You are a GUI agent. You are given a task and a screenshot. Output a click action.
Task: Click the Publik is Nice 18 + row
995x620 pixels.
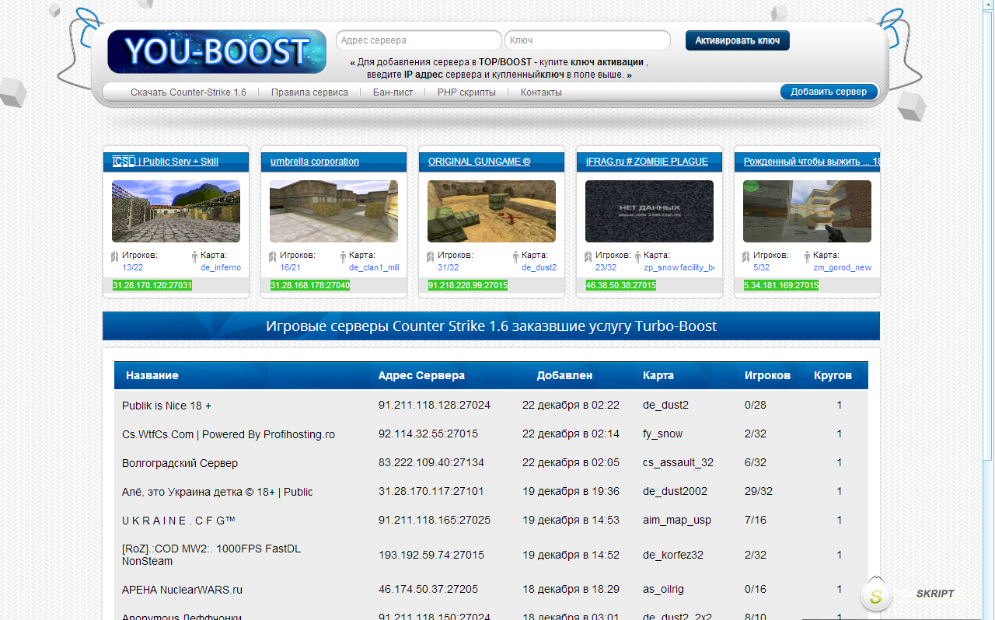(x=491, y=405)
